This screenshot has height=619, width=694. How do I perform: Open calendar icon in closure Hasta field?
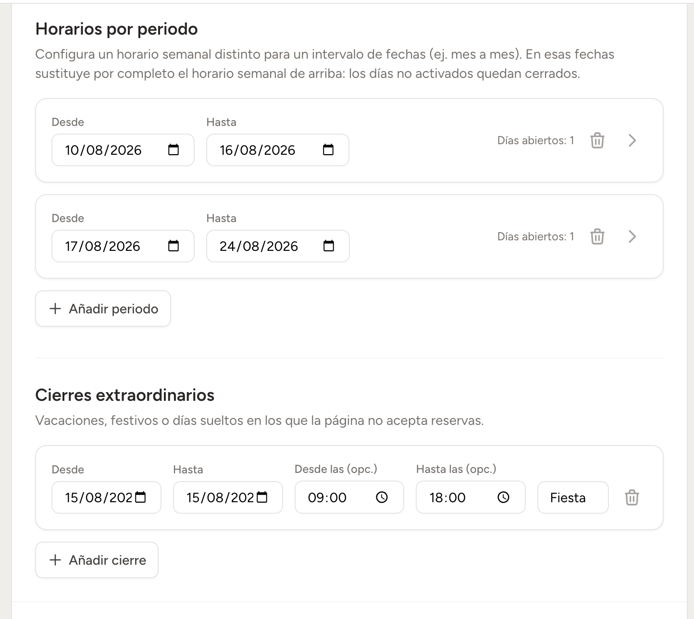262,497
